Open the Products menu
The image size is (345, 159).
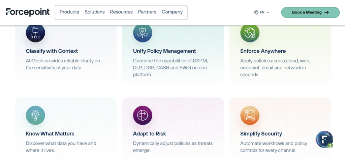point(69,12)
